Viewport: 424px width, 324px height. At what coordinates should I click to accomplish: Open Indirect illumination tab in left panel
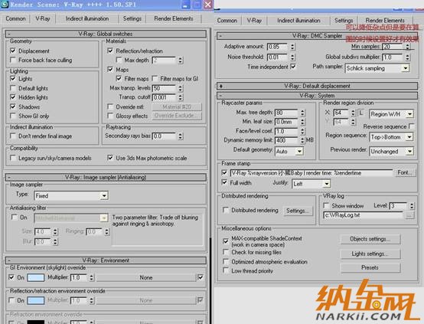tap(87, 18)
